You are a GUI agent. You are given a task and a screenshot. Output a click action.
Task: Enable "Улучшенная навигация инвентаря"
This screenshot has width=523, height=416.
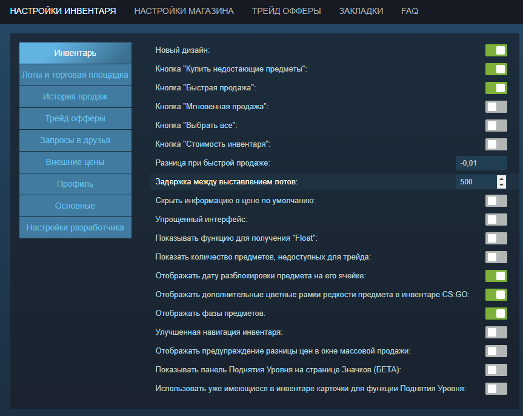pyautogui.click(x=496, y=332)
